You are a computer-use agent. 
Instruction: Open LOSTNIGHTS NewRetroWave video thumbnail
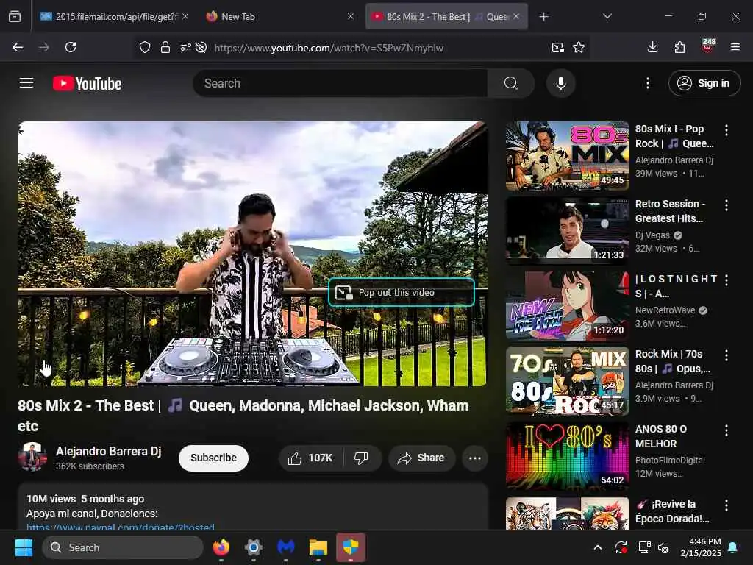pos(567,305)
